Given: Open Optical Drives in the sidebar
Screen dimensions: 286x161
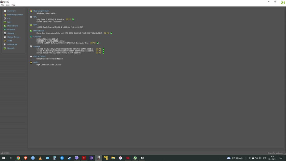Looking at the screenshot, I should tap(13, 37).
